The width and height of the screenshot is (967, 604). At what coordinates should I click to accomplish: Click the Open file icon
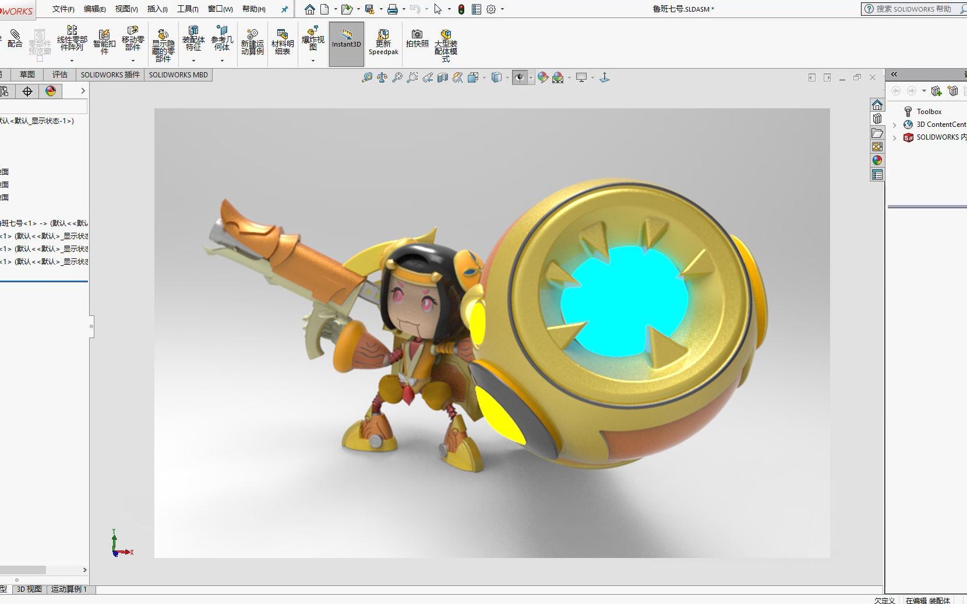(347, 9)
